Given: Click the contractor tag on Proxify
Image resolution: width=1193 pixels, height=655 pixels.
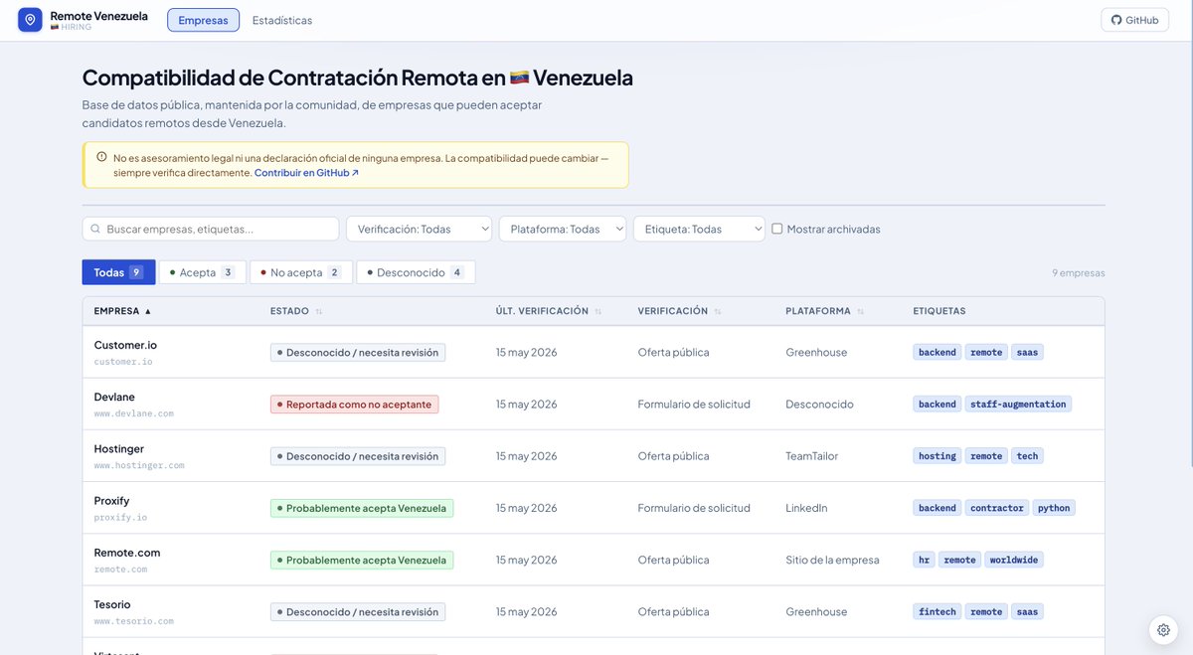Looking at the screenshot, I should [997, 508].
